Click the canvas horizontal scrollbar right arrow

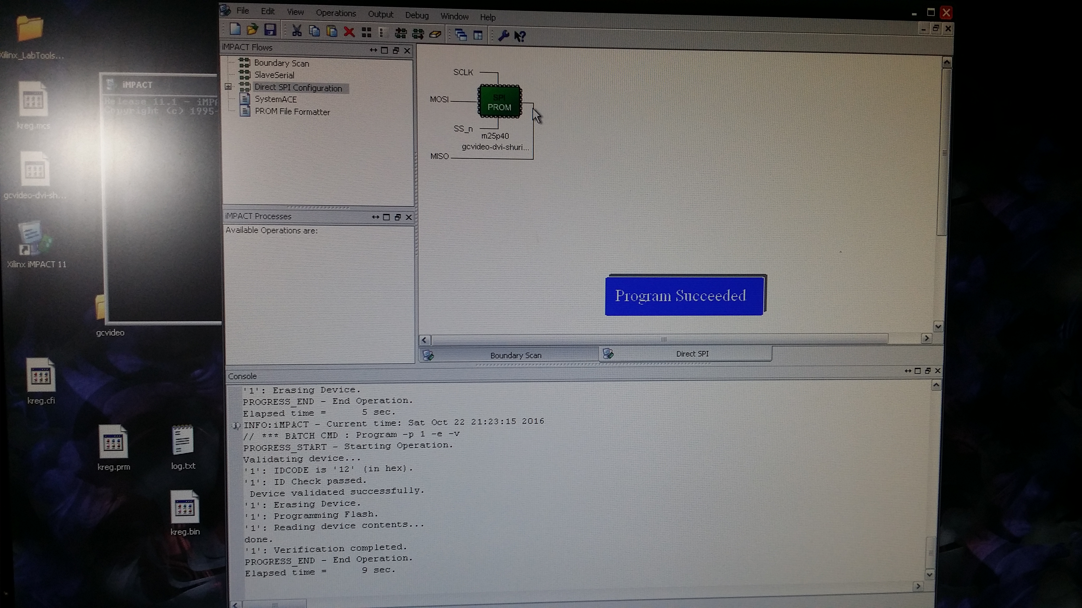(927, 338)
